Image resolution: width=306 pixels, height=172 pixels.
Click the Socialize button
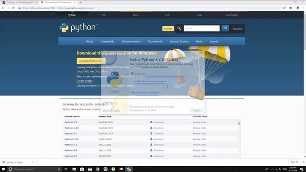[x=237, y=29]
